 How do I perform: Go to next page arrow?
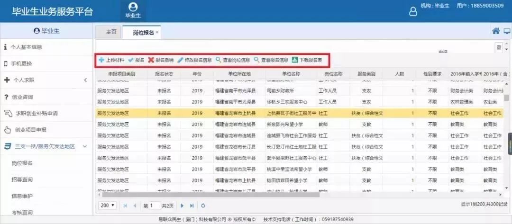pyautogui.click(x=182, y=206)
